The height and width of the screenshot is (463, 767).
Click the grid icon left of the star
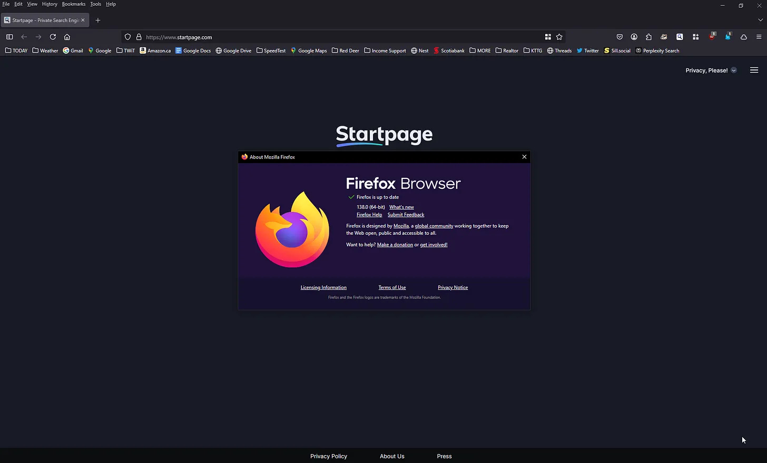[548, 37]
